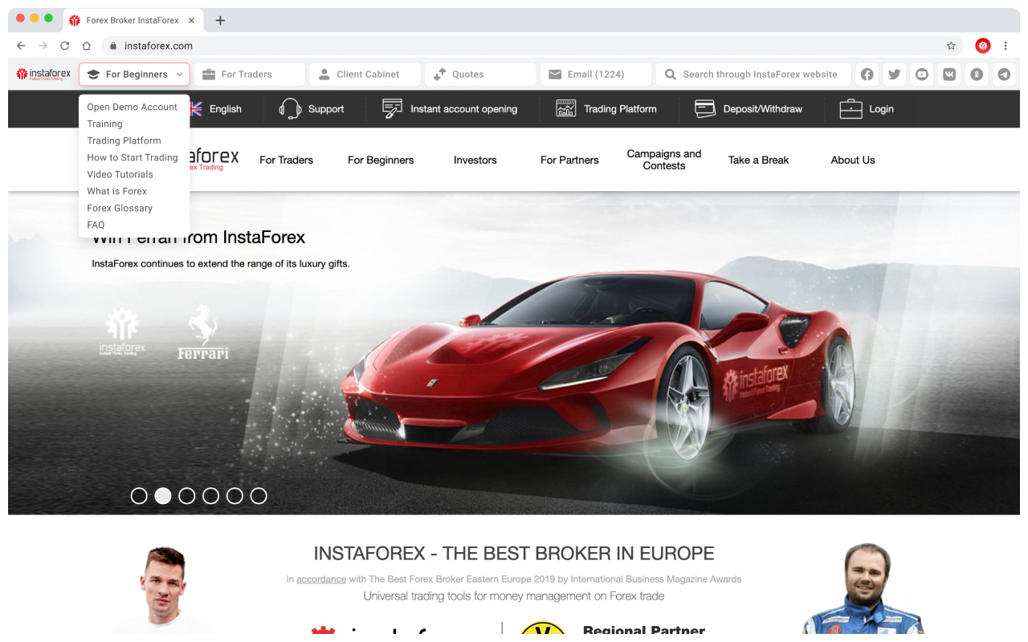Image resolution: width=1028 pixels, height=642 pixels.
Task: Open Chrome three-dot menu
Action: click(x=1006, y=46)
